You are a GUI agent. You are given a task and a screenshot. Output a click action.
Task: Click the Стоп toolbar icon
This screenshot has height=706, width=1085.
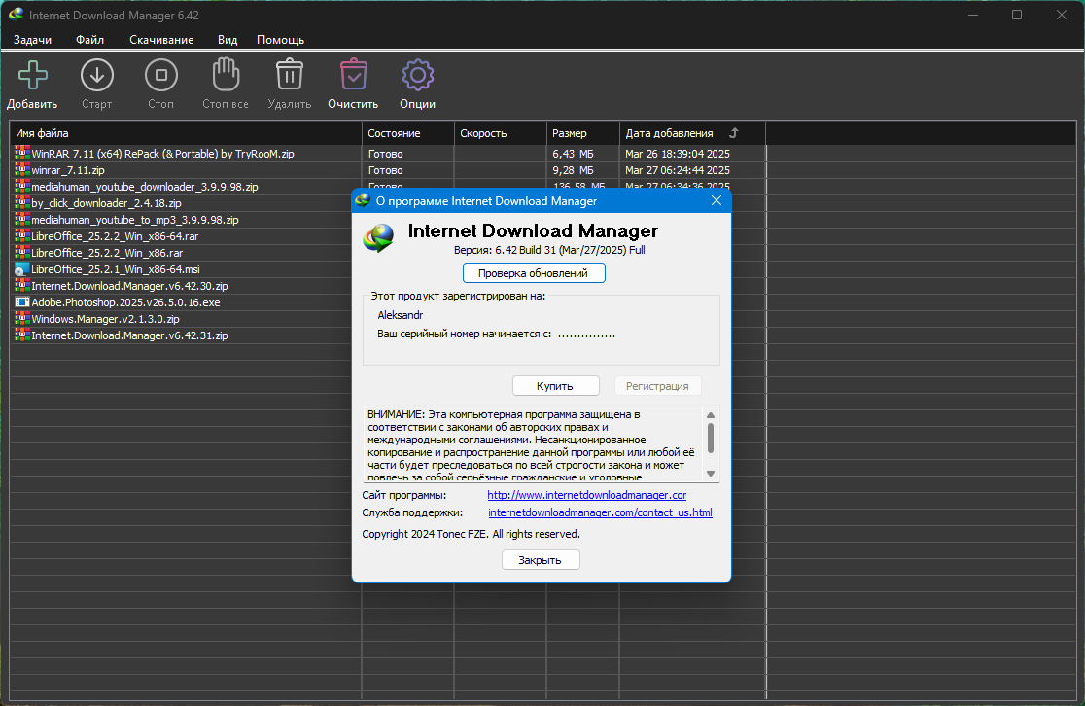pos(161,75)
